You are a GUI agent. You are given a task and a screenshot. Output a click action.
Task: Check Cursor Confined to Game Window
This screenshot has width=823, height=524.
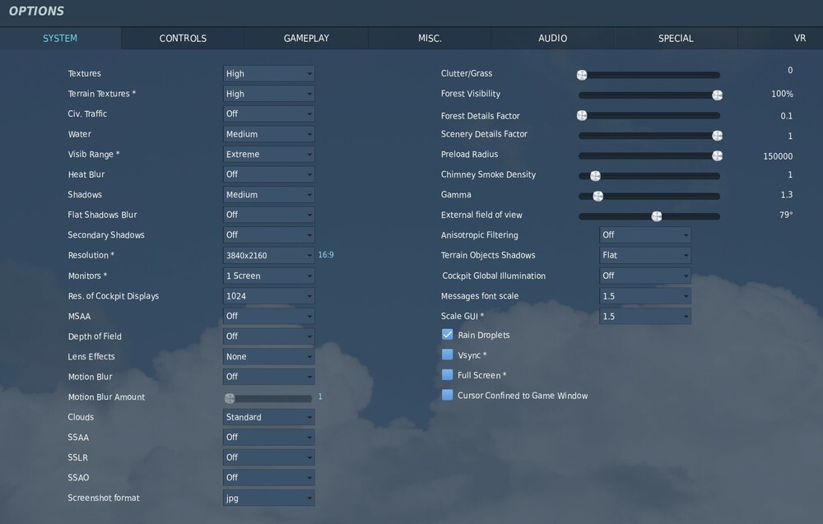pos(447,395)
